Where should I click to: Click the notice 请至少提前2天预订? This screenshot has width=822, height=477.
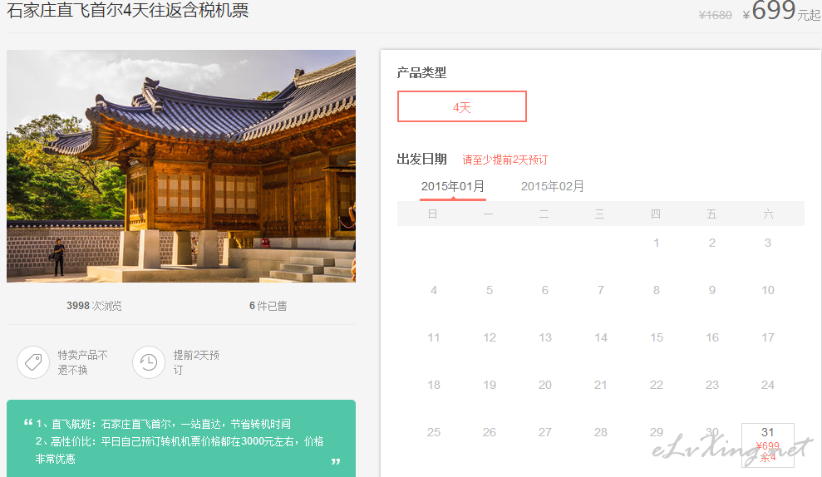click(505, 160)
